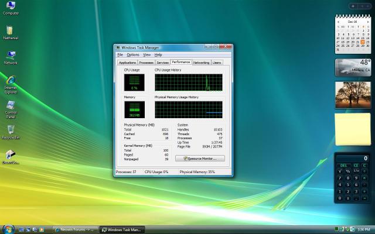The image size is (375, 234).
Task: Click the status bar Processes: 37 text
Action: (x=126, y=171)
